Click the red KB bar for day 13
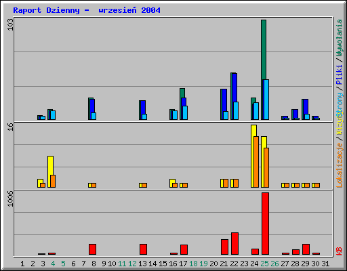 point(143,249)
